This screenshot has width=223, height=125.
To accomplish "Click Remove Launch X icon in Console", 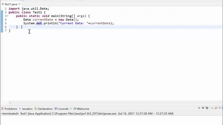I will tap(203, 108).
